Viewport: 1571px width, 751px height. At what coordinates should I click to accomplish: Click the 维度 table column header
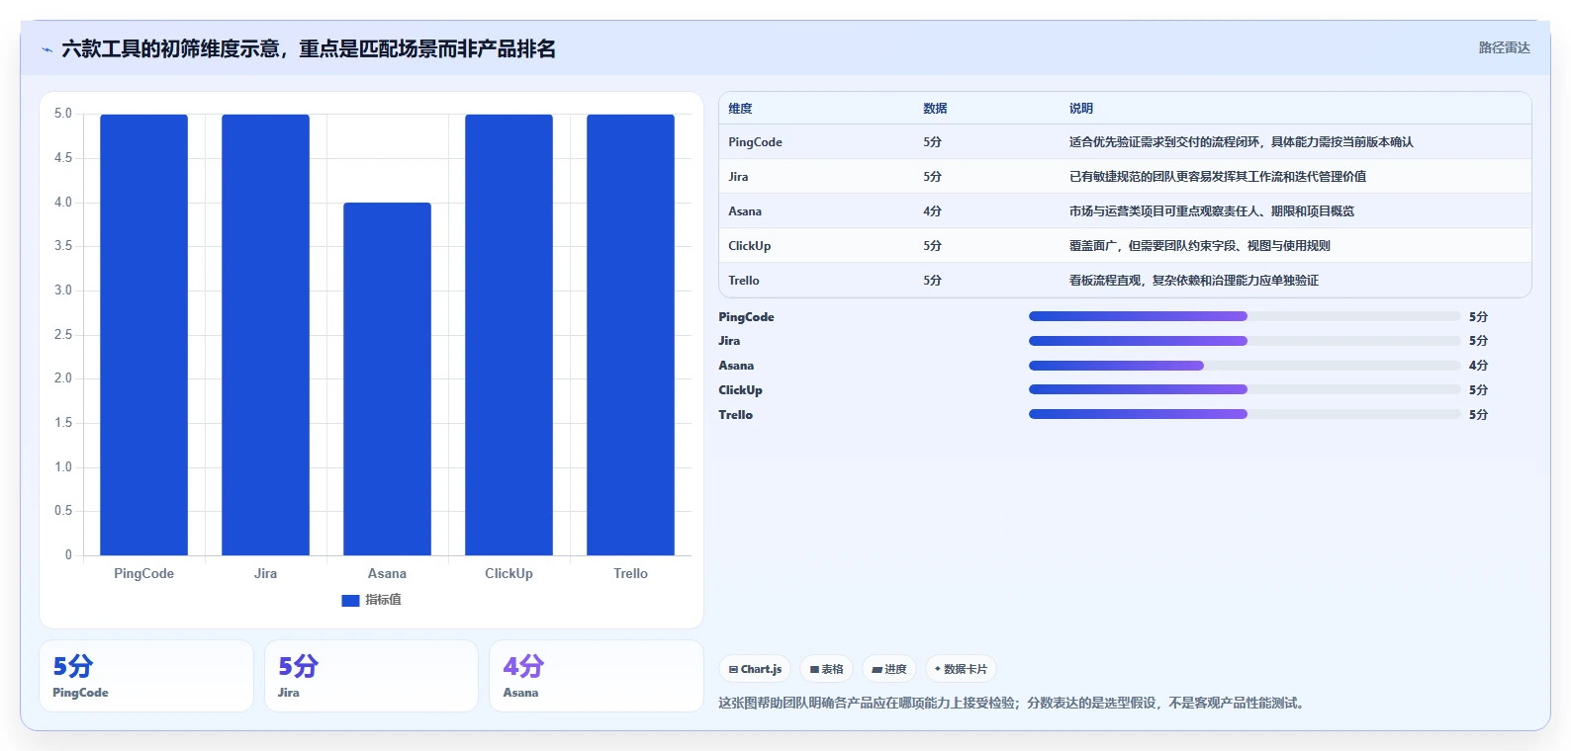tap(740, 109)
